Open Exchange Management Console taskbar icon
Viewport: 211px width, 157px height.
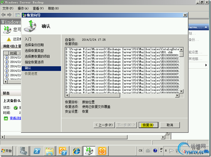click(102, 151)
